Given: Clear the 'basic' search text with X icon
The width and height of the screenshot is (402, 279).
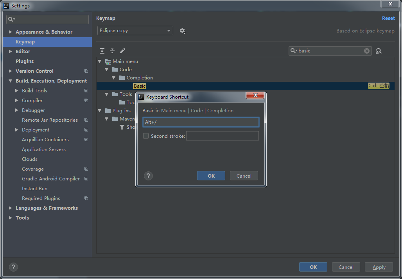Looking at the screenshot, I should click(367, 51).
